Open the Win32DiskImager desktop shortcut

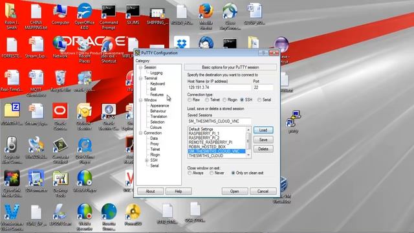pos(36,148)
